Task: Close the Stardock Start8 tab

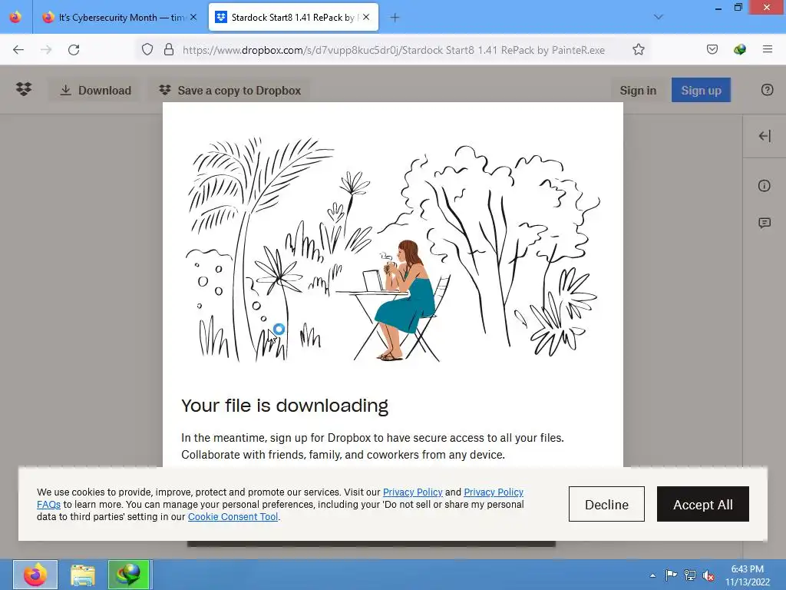Action: coord(366,18)
